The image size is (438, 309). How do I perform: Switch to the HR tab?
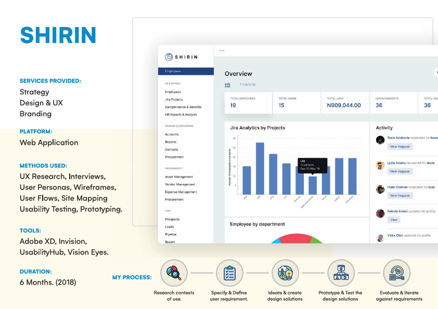tap(227, 85)
